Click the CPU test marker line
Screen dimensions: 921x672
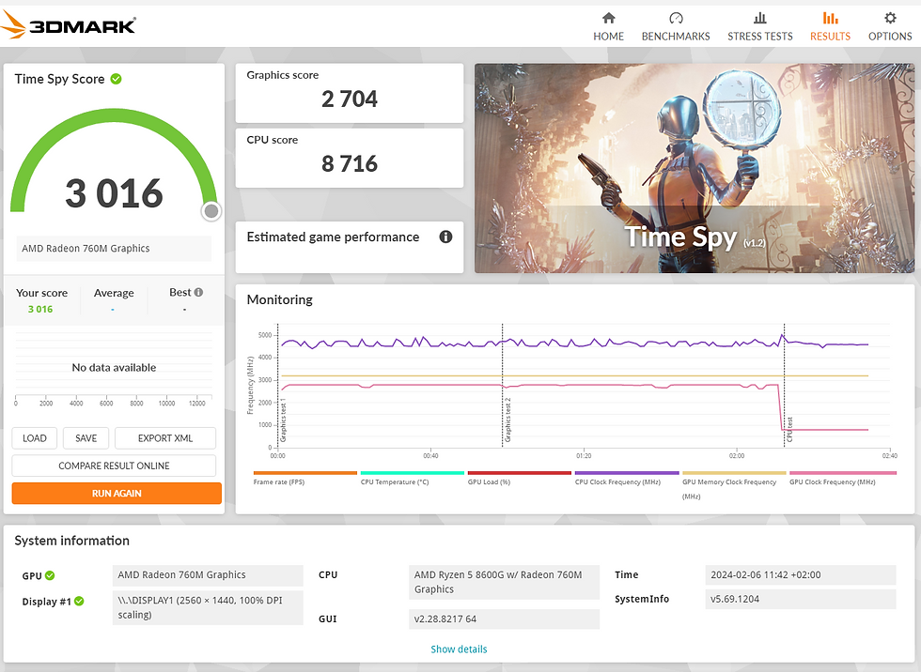(x=784, y=385)
